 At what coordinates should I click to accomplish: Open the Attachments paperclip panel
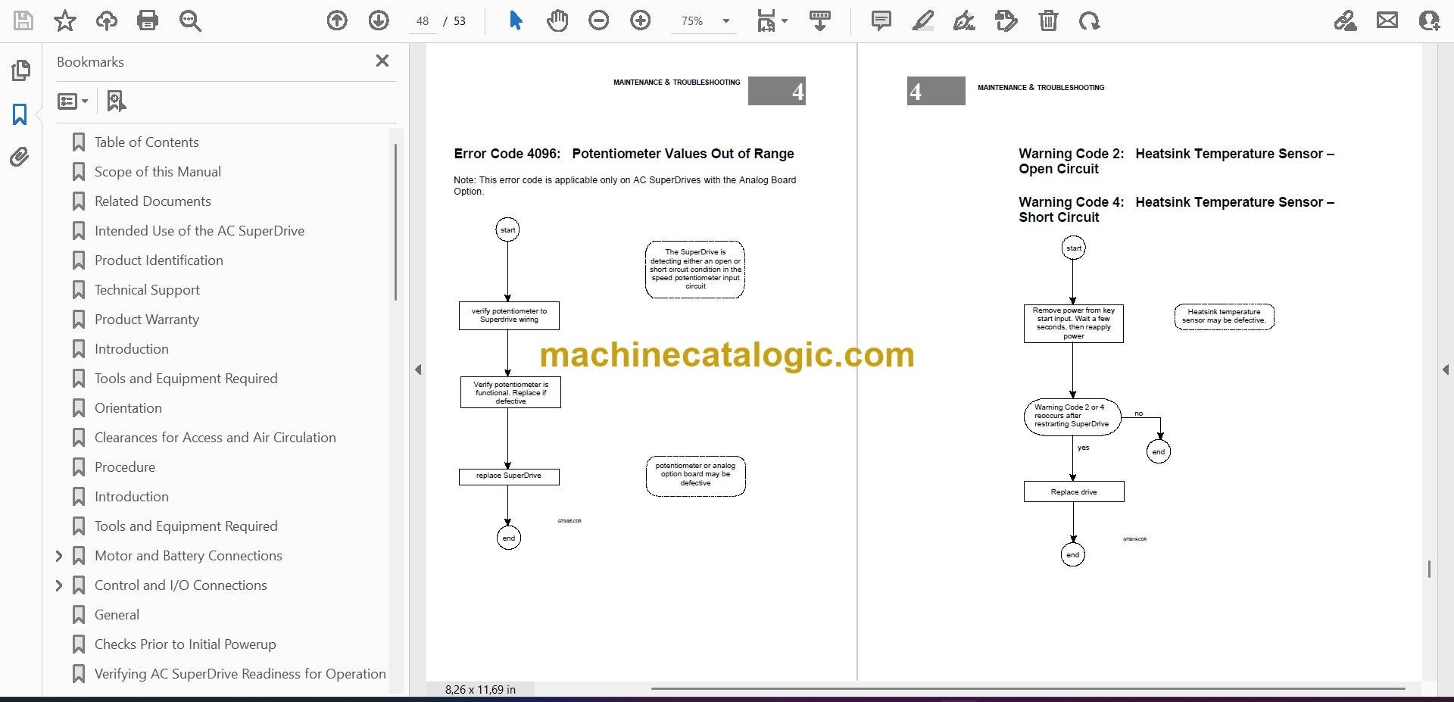click(20, 158)
